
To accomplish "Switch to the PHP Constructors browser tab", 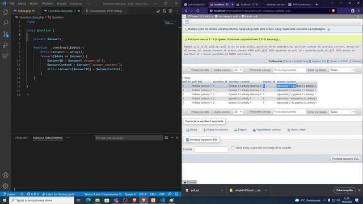I will pos(299,5).
